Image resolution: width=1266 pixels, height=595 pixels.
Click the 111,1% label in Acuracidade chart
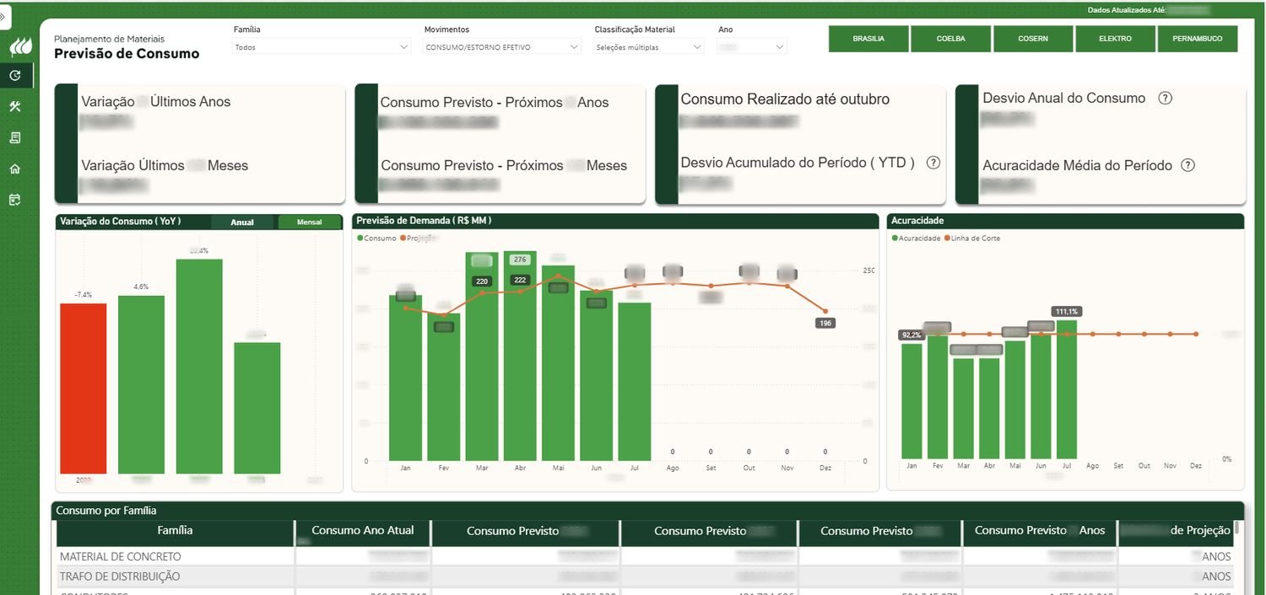[1067, 312]
